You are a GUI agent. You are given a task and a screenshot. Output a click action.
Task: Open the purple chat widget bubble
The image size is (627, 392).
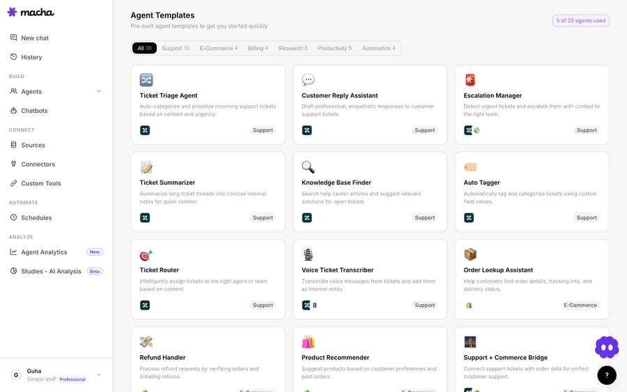pyautogui.click(x=607, y=347)
